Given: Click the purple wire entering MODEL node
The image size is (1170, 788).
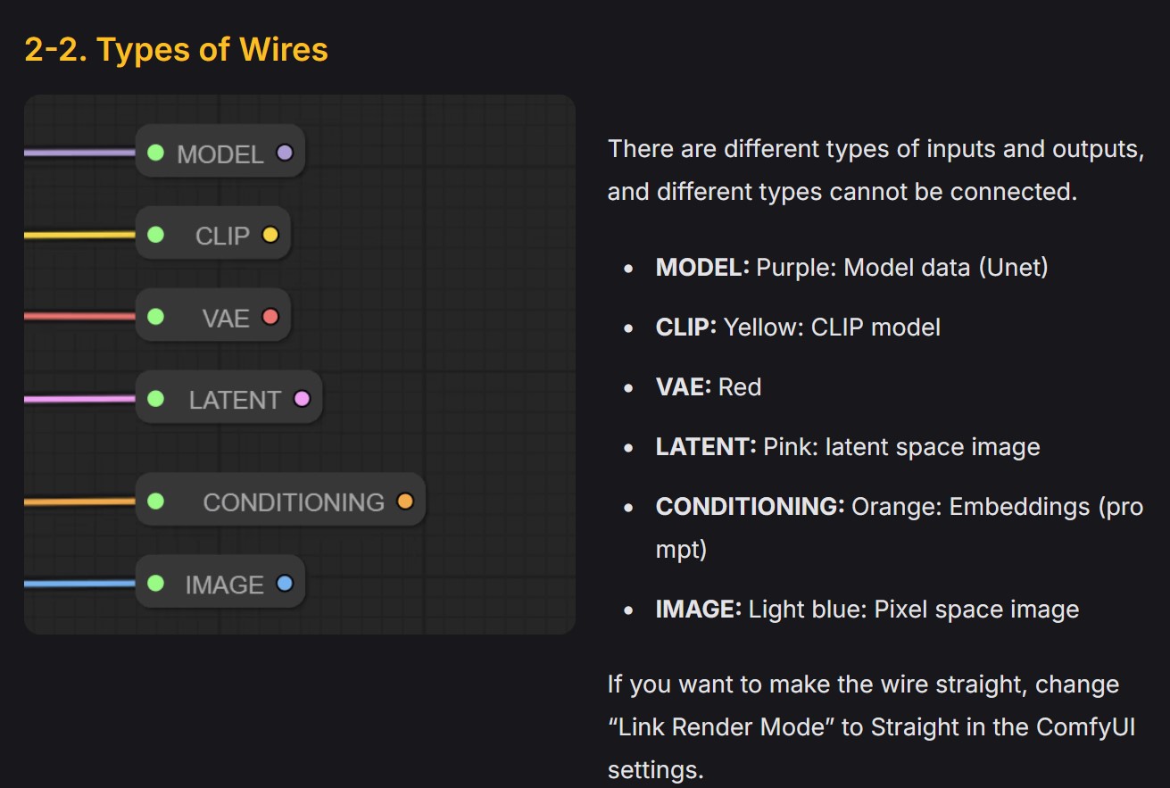Looking at the screenshot, I should (x=80, y=153).
